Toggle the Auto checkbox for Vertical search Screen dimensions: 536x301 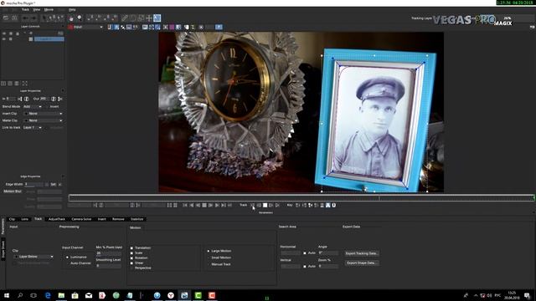point(305,266)
